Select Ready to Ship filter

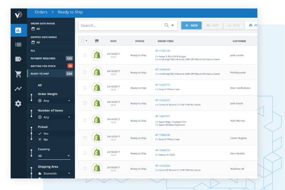[x=51, y=74]
